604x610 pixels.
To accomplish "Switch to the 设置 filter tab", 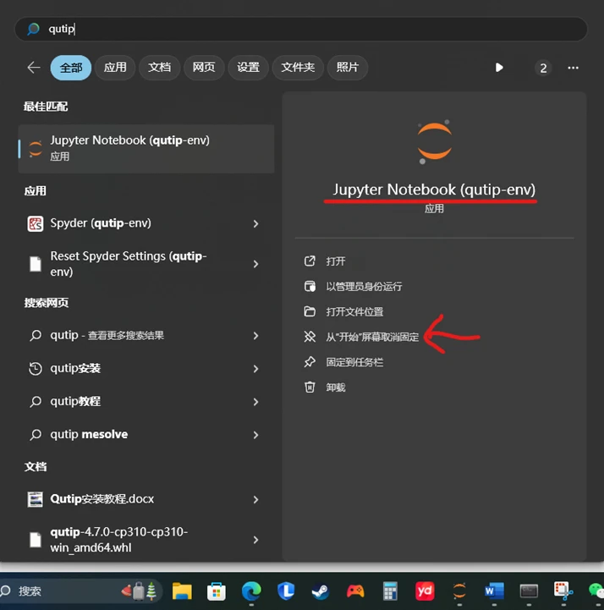I will coord(248,68).
